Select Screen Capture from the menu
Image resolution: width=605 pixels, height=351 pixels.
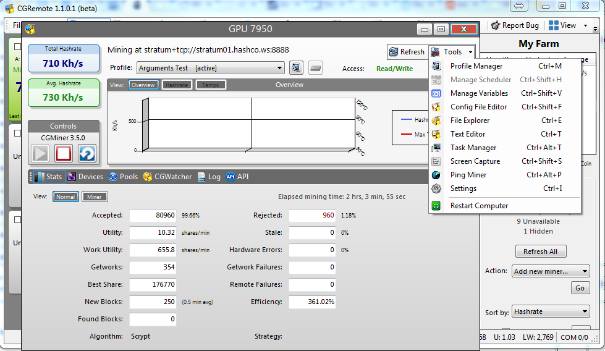505,161
